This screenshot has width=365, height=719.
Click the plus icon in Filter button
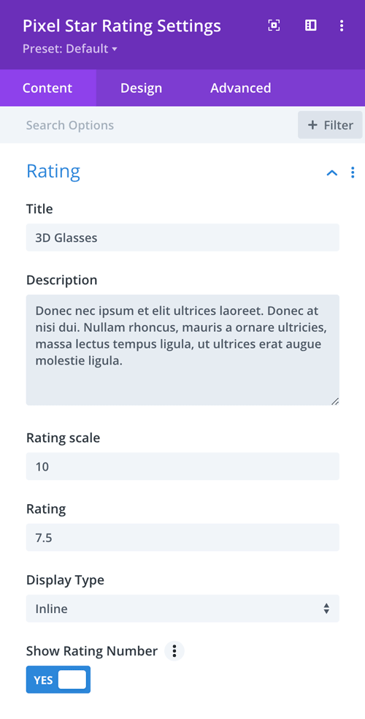coord(312,125)
